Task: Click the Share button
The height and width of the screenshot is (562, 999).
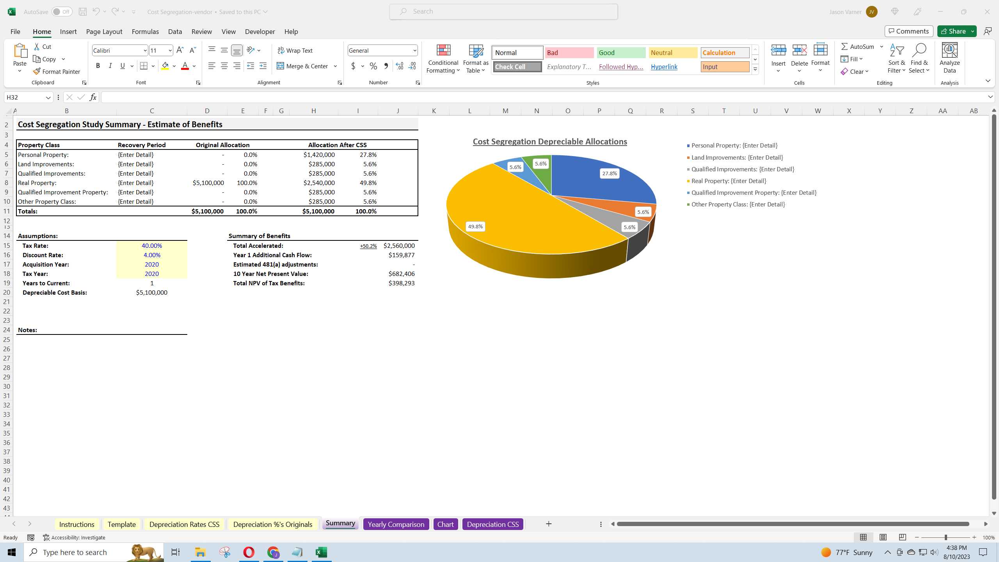Action: tap(953, 31)
